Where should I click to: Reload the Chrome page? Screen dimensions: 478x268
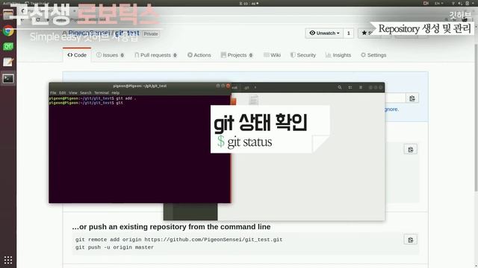38,20
